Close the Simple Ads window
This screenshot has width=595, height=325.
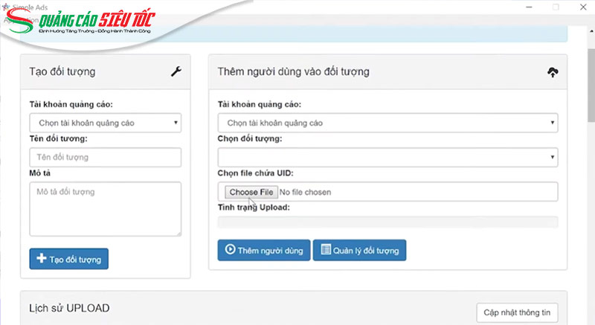[582, 7]
